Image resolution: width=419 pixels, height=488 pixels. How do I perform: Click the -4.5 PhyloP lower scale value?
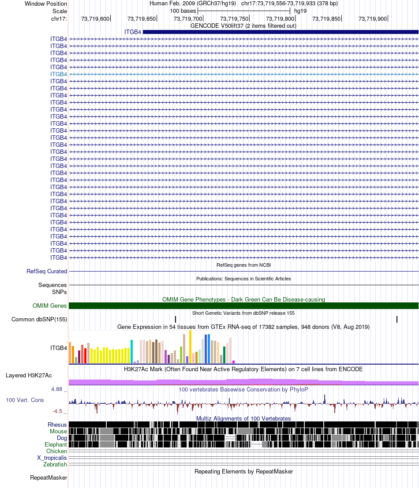click(x=57, y=411)
